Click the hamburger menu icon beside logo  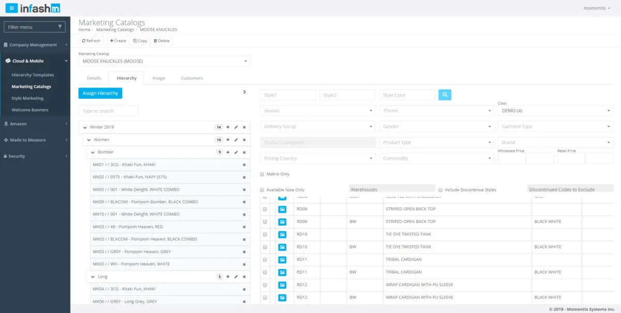(12, 8)
